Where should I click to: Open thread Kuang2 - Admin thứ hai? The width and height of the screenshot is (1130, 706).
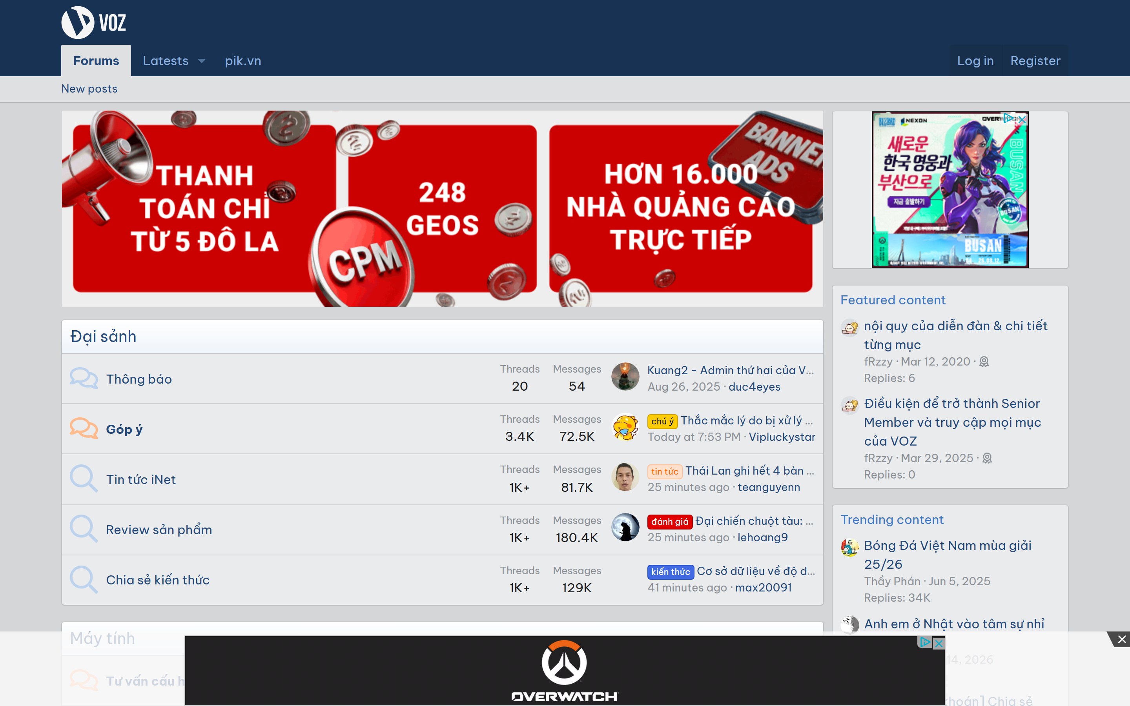click(730, 370)
